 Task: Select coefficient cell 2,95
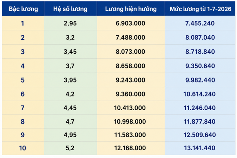pos(71,23)
